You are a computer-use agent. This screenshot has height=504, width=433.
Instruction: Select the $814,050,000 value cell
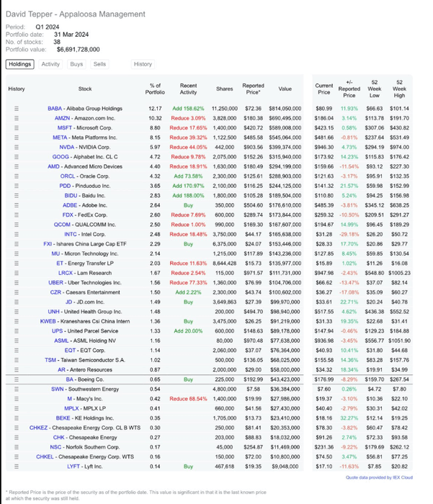pos(285,109)
